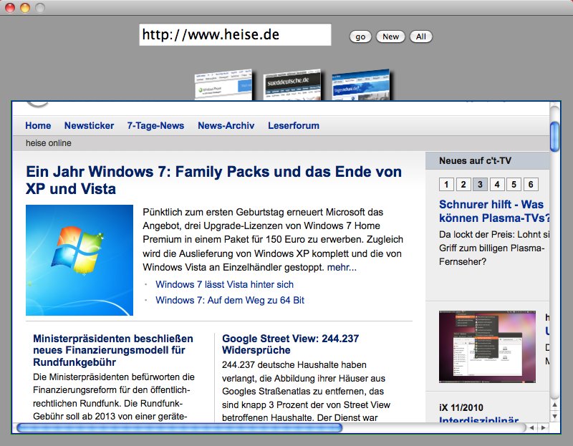This screenshot has height=446, width=573.
Task: Open the Ministerpräsidenten Rundfunkgebühr headline
Action: 113,350
